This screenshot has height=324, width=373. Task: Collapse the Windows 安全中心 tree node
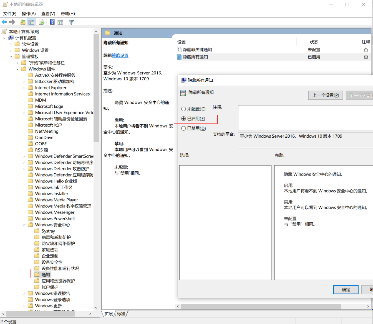tap(24, 225)
